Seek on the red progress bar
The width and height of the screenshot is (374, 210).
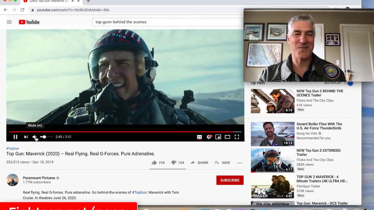click(125, 132)
